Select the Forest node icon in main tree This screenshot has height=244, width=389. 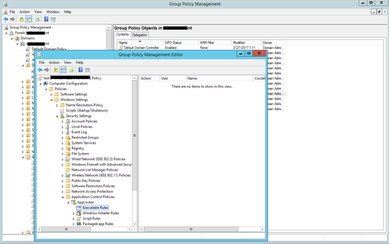(x=11, y=33)
